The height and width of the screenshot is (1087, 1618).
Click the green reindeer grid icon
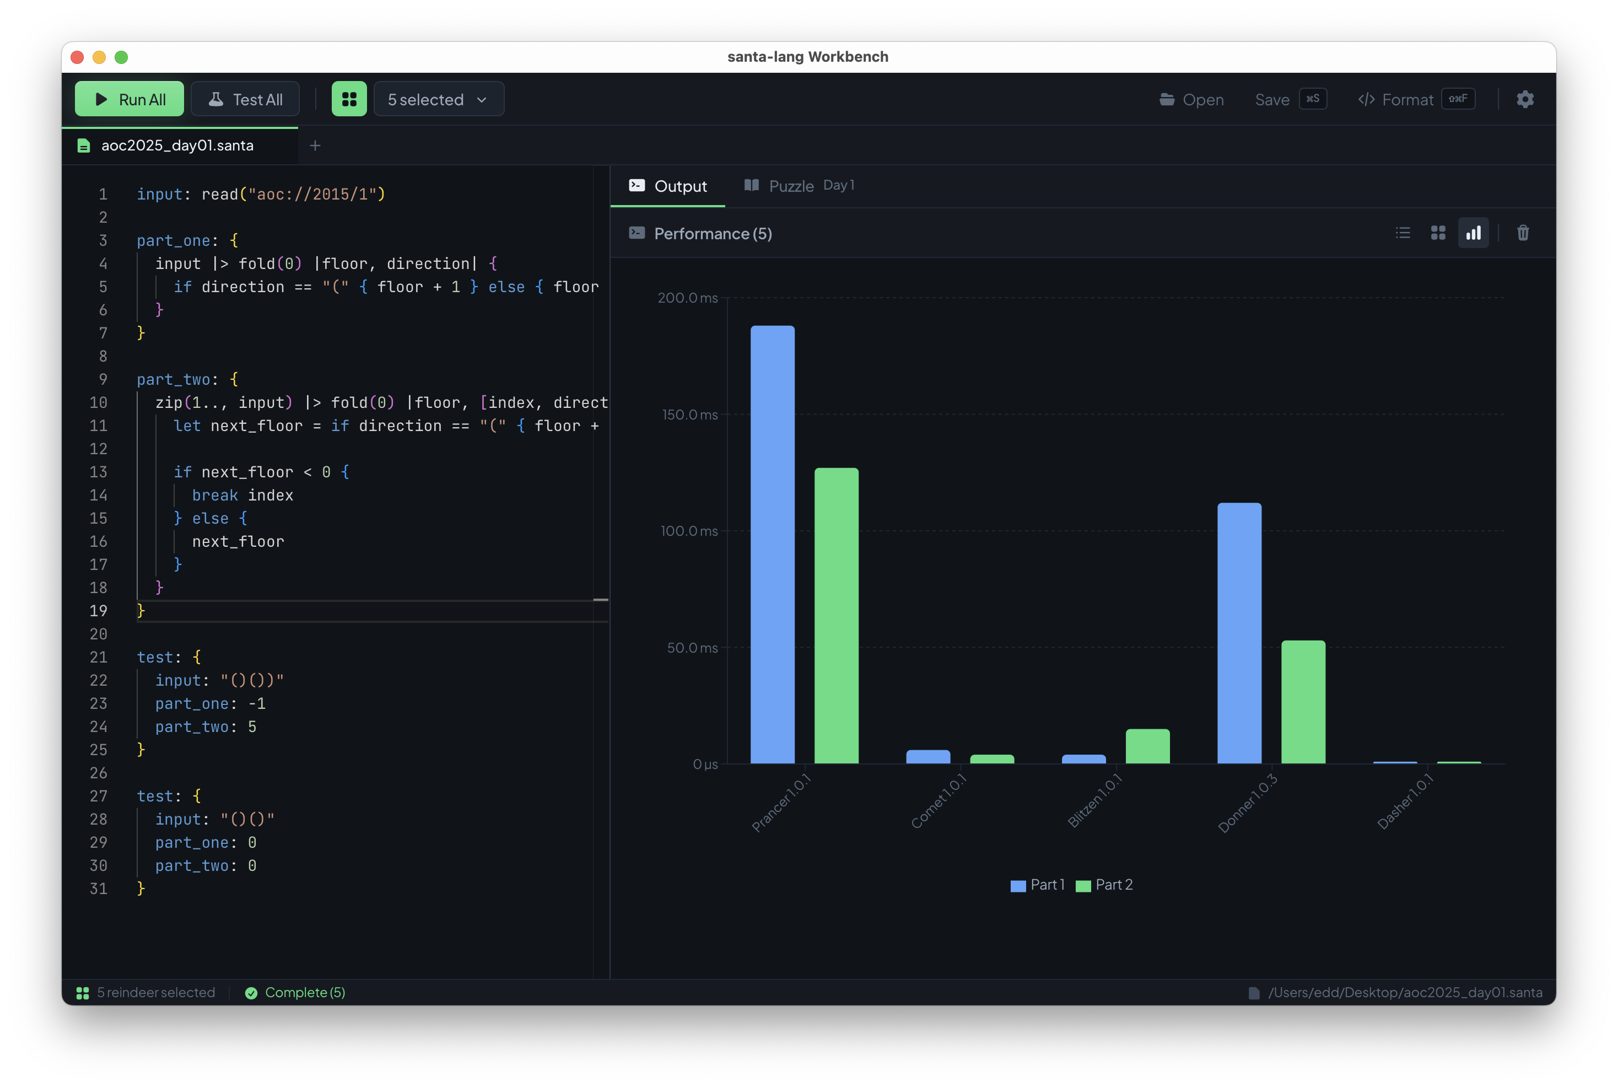click(349, 99)
